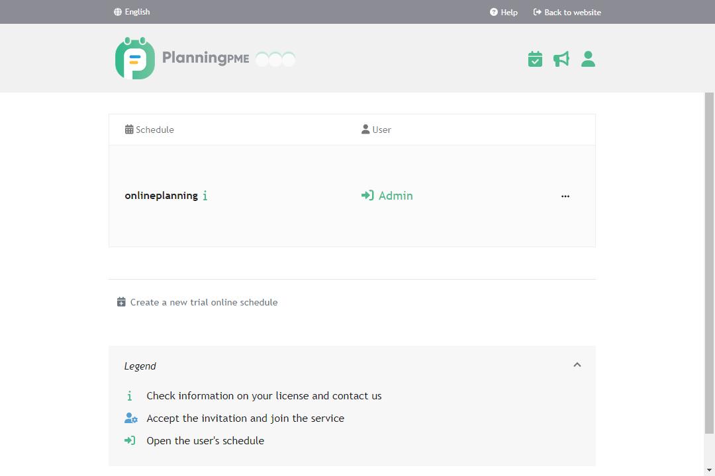Screen dimensions: 715x476
Task: Click the legend info icon
Action: [x=130, y=396]
